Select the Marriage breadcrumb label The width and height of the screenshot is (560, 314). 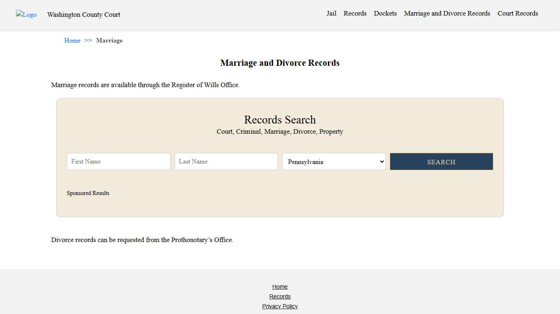pos(109,40)
